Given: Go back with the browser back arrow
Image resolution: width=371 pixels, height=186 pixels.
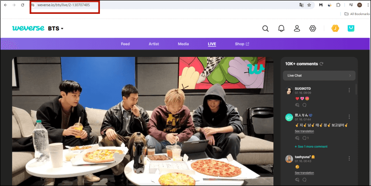Looking at the screenshot, I should coord(6,5).
